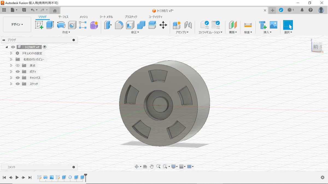The width and height of the screenshot is (328, 184).
Task: Select the ソリッド tab
Action: pos(42,17)
